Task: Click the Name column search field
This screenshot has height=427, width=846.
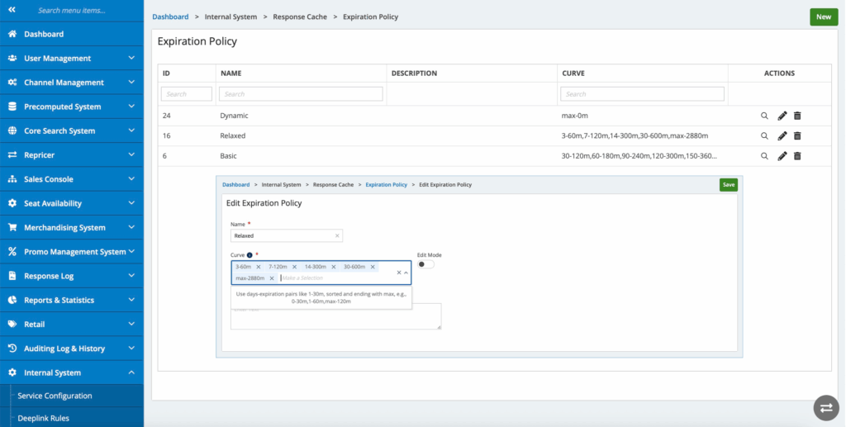Action: (x=302, y=94)
